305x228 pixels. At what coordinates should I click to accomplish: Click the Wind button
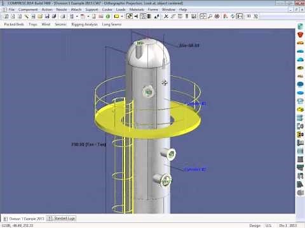(46, 24)
